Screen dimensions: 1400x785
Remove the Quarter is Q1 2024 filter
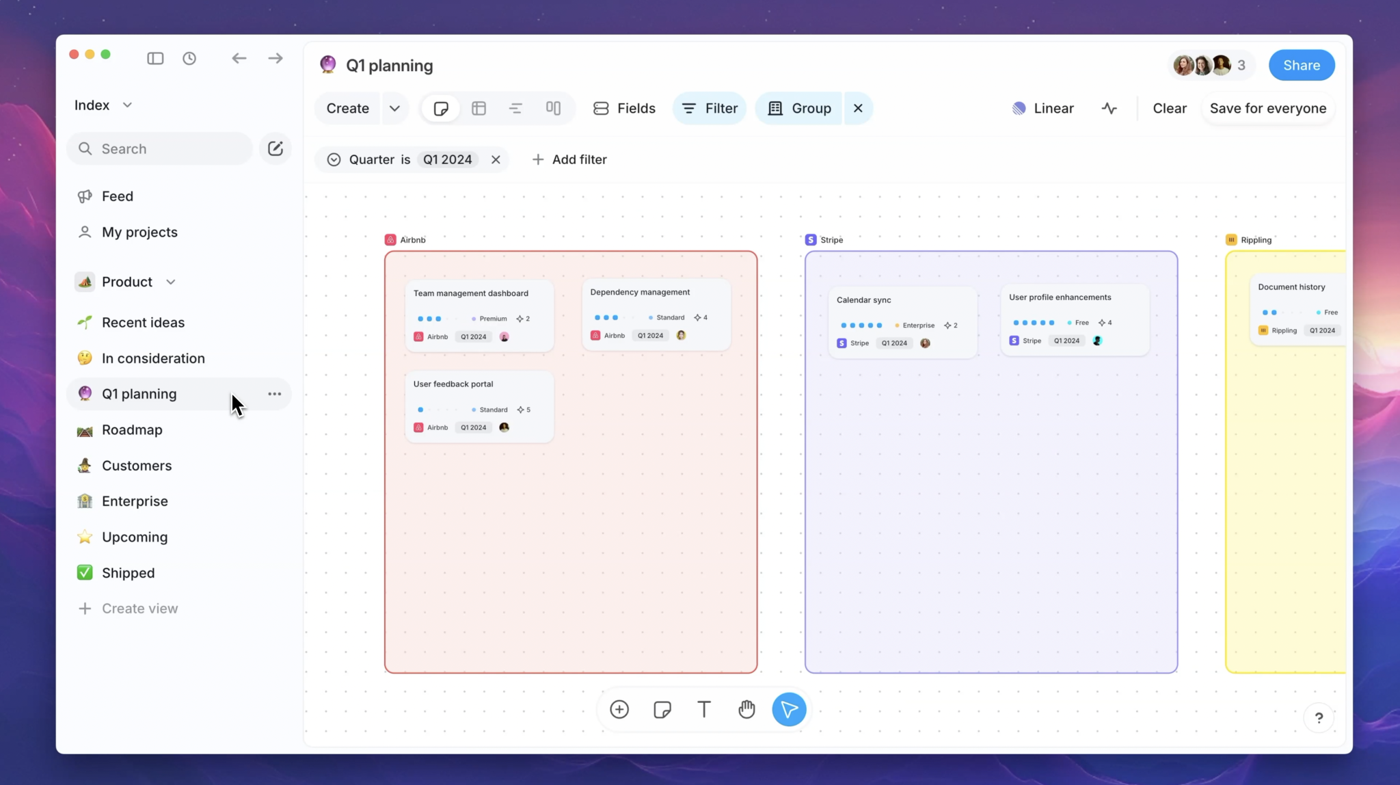[x=496, y=159]
